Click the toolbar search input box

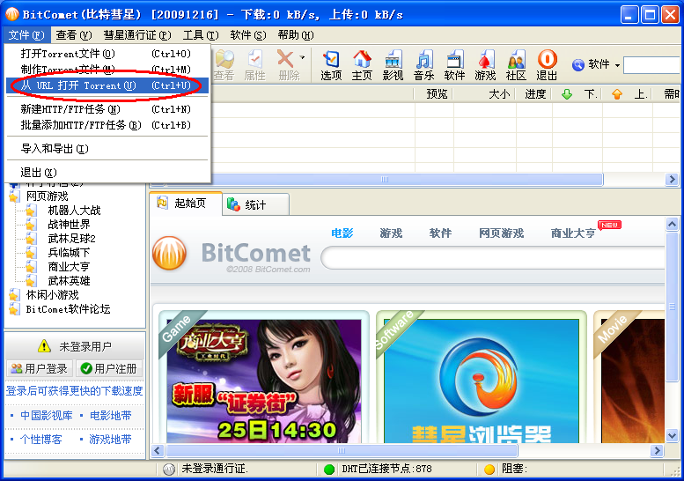[x=652, y=65]
